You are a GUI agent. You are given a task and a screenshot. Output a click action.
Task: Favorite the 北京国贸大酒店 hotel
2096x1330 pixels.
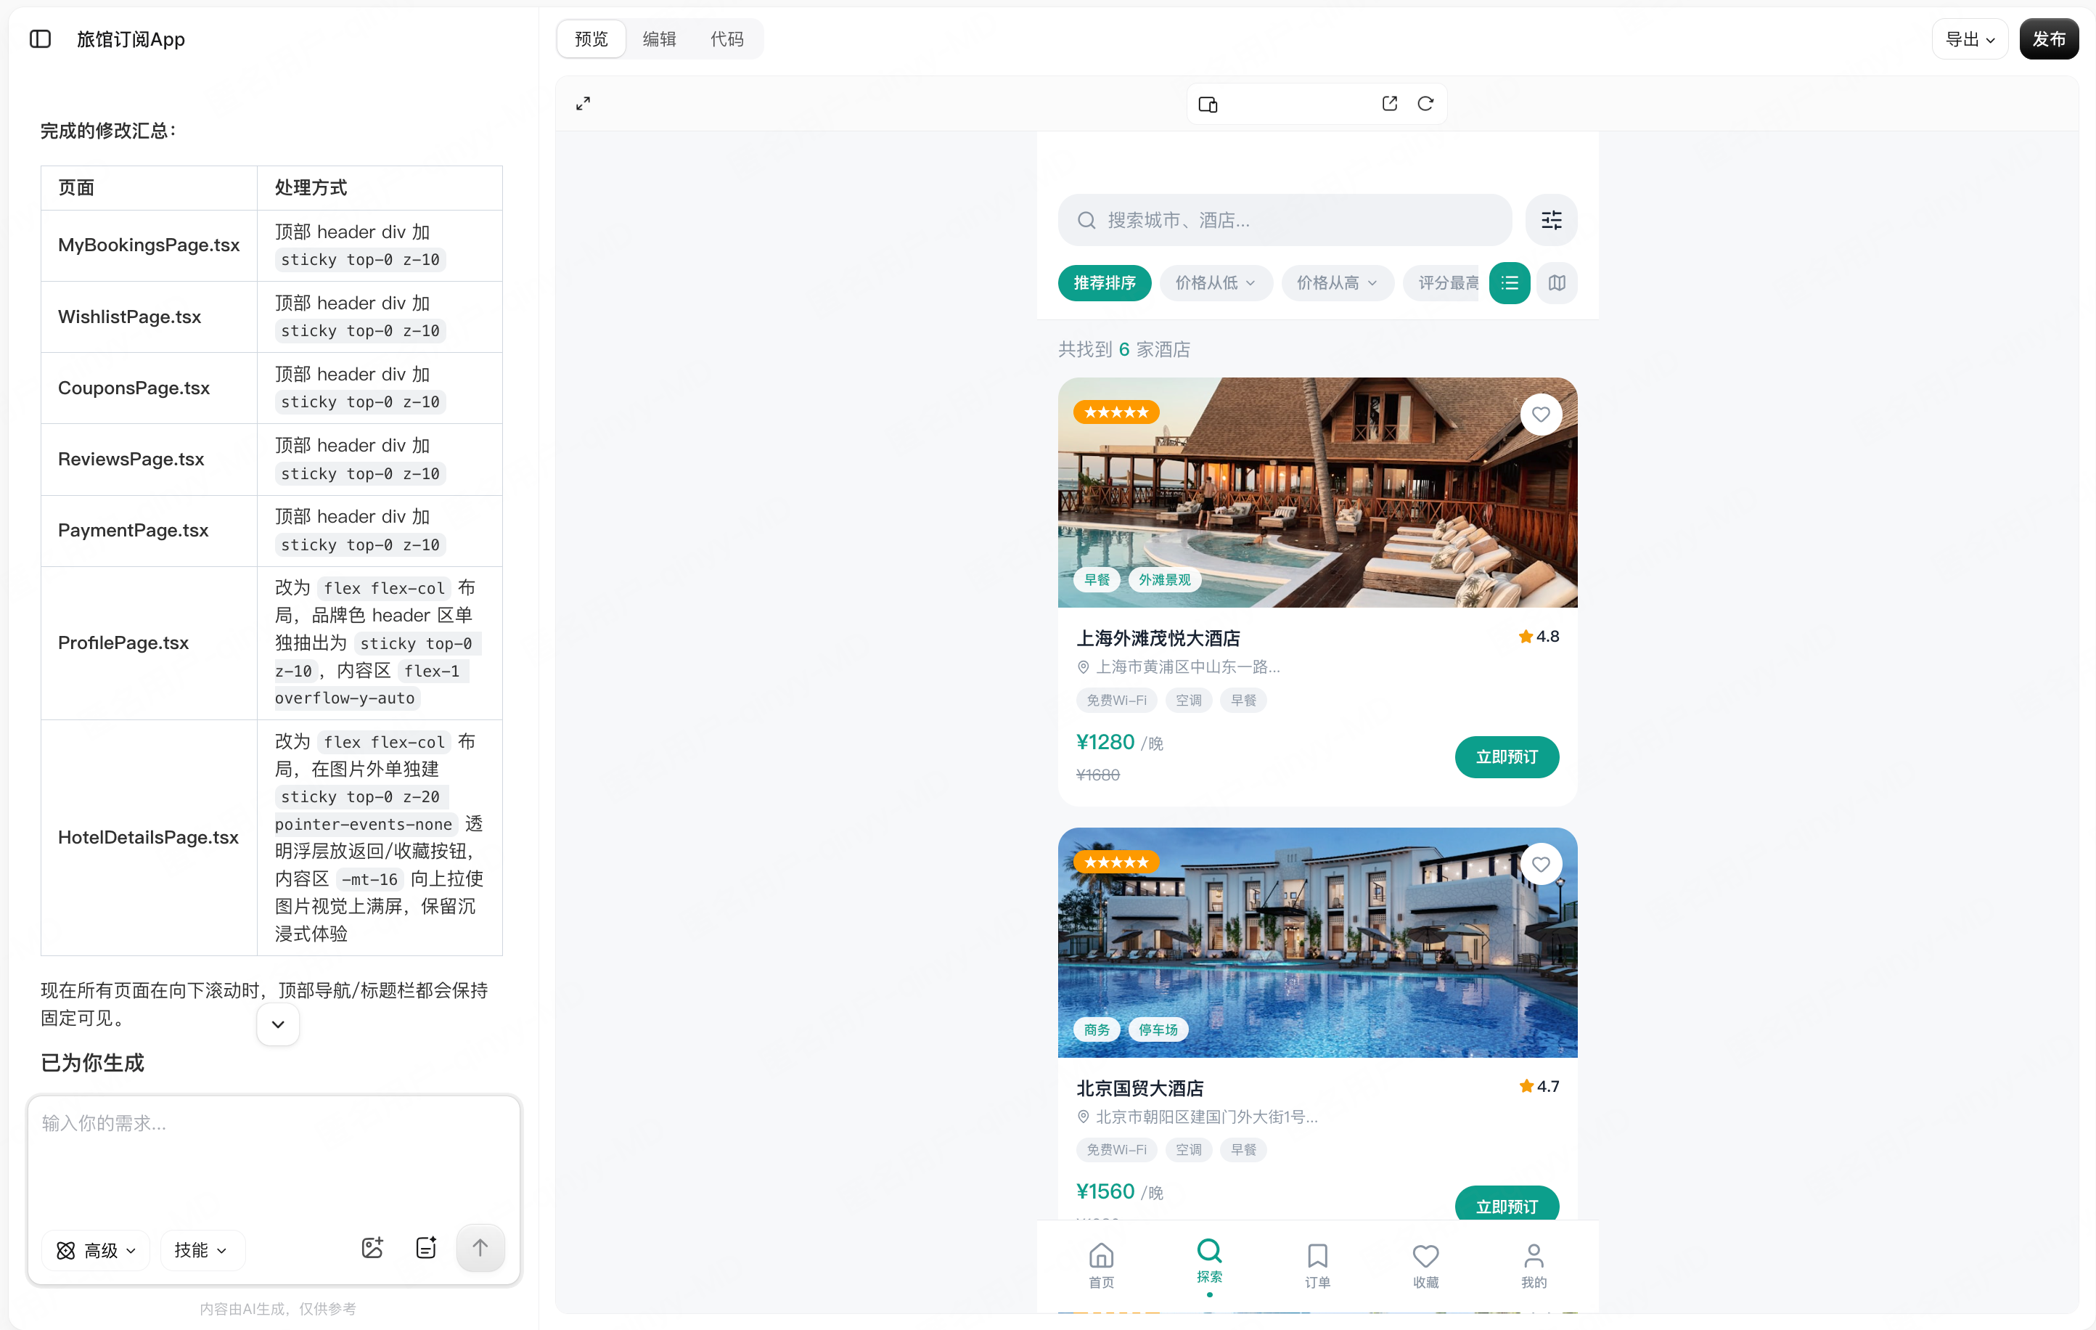point(1541,865)
